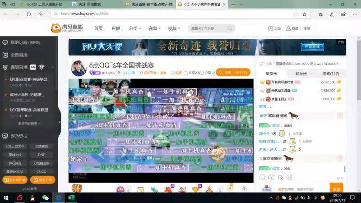This screenshot has width=361, height=203.
Task: Select the 穿越火线 category tag
Action: tap(15, 155)
